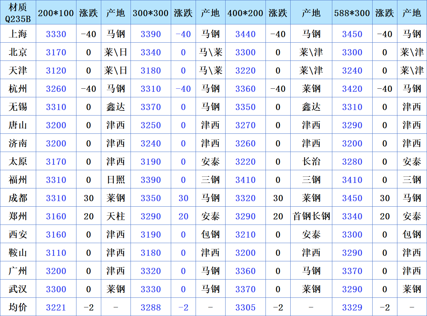Image resolution: width=427 pixels, height=316 pixels.
Task: Select the 200*100 column header
Action: point(56,13)
